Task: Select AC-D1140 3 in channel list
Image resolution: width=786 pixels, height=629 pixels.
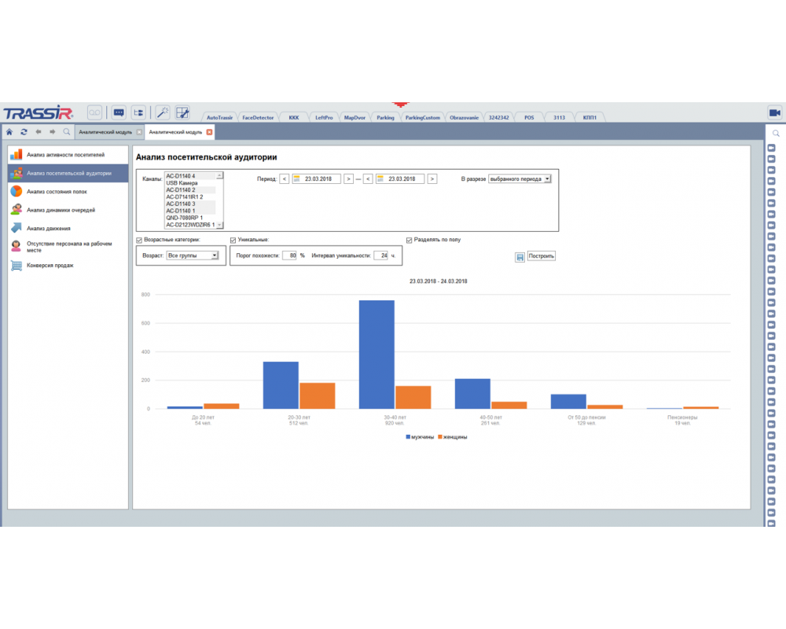Action: (x=190, y=204)
